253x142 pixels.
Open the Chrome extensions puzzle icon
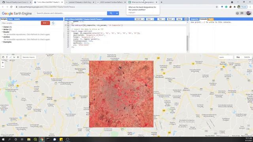234,7
